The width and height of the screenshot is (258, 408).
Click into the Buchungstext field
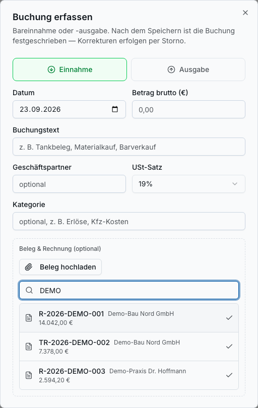(129, 147)
